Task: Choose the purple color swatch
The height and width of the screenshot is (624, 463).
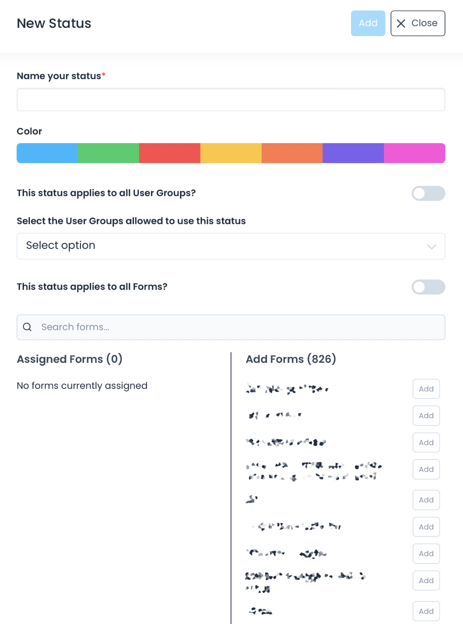Action: [353, 153]
